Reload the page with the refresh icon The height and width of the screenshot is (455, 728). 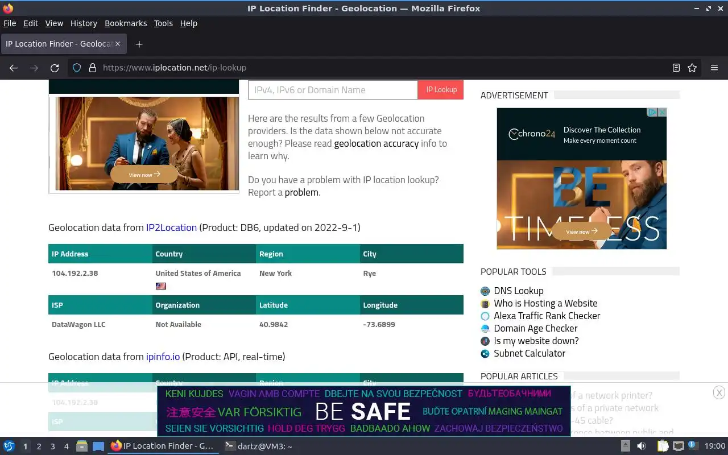coord(55,68)
